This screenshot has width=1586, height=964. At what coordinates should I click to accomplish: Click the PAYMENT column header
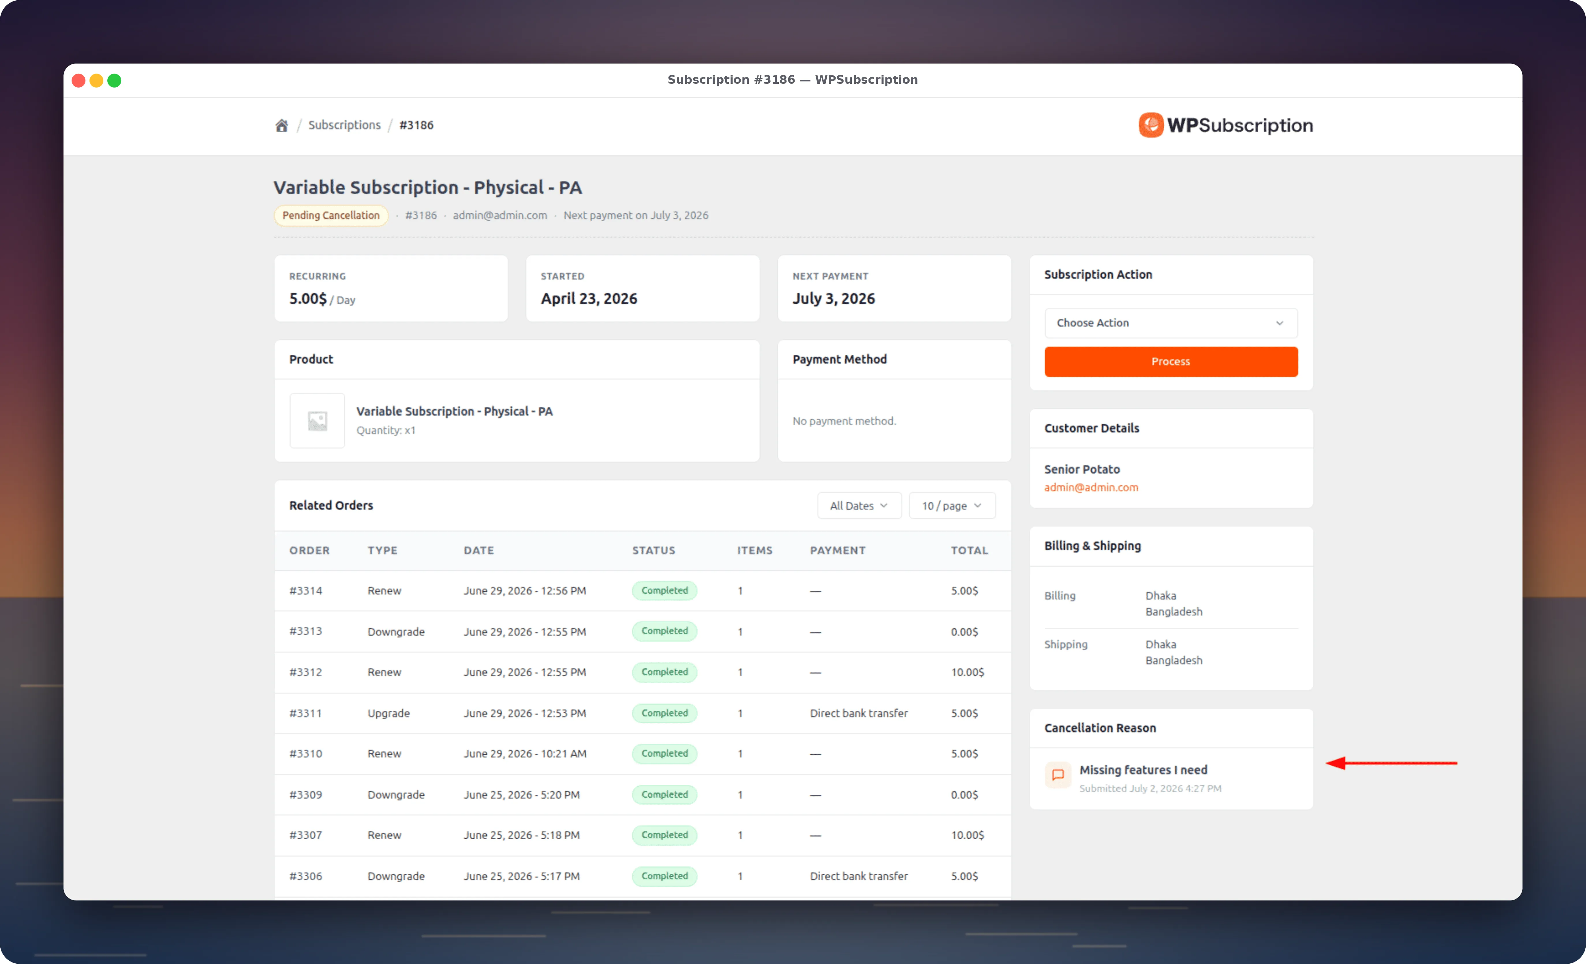point(837,550)
